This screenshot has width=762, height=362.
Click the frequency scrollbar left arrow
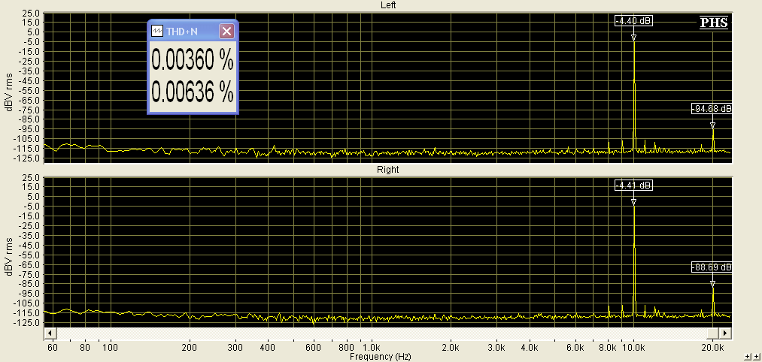coord(49,333)
